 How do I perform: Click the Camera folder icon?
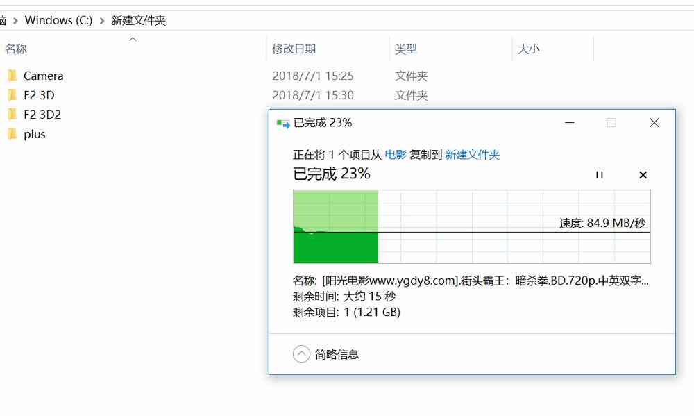[x=12, y=76]
